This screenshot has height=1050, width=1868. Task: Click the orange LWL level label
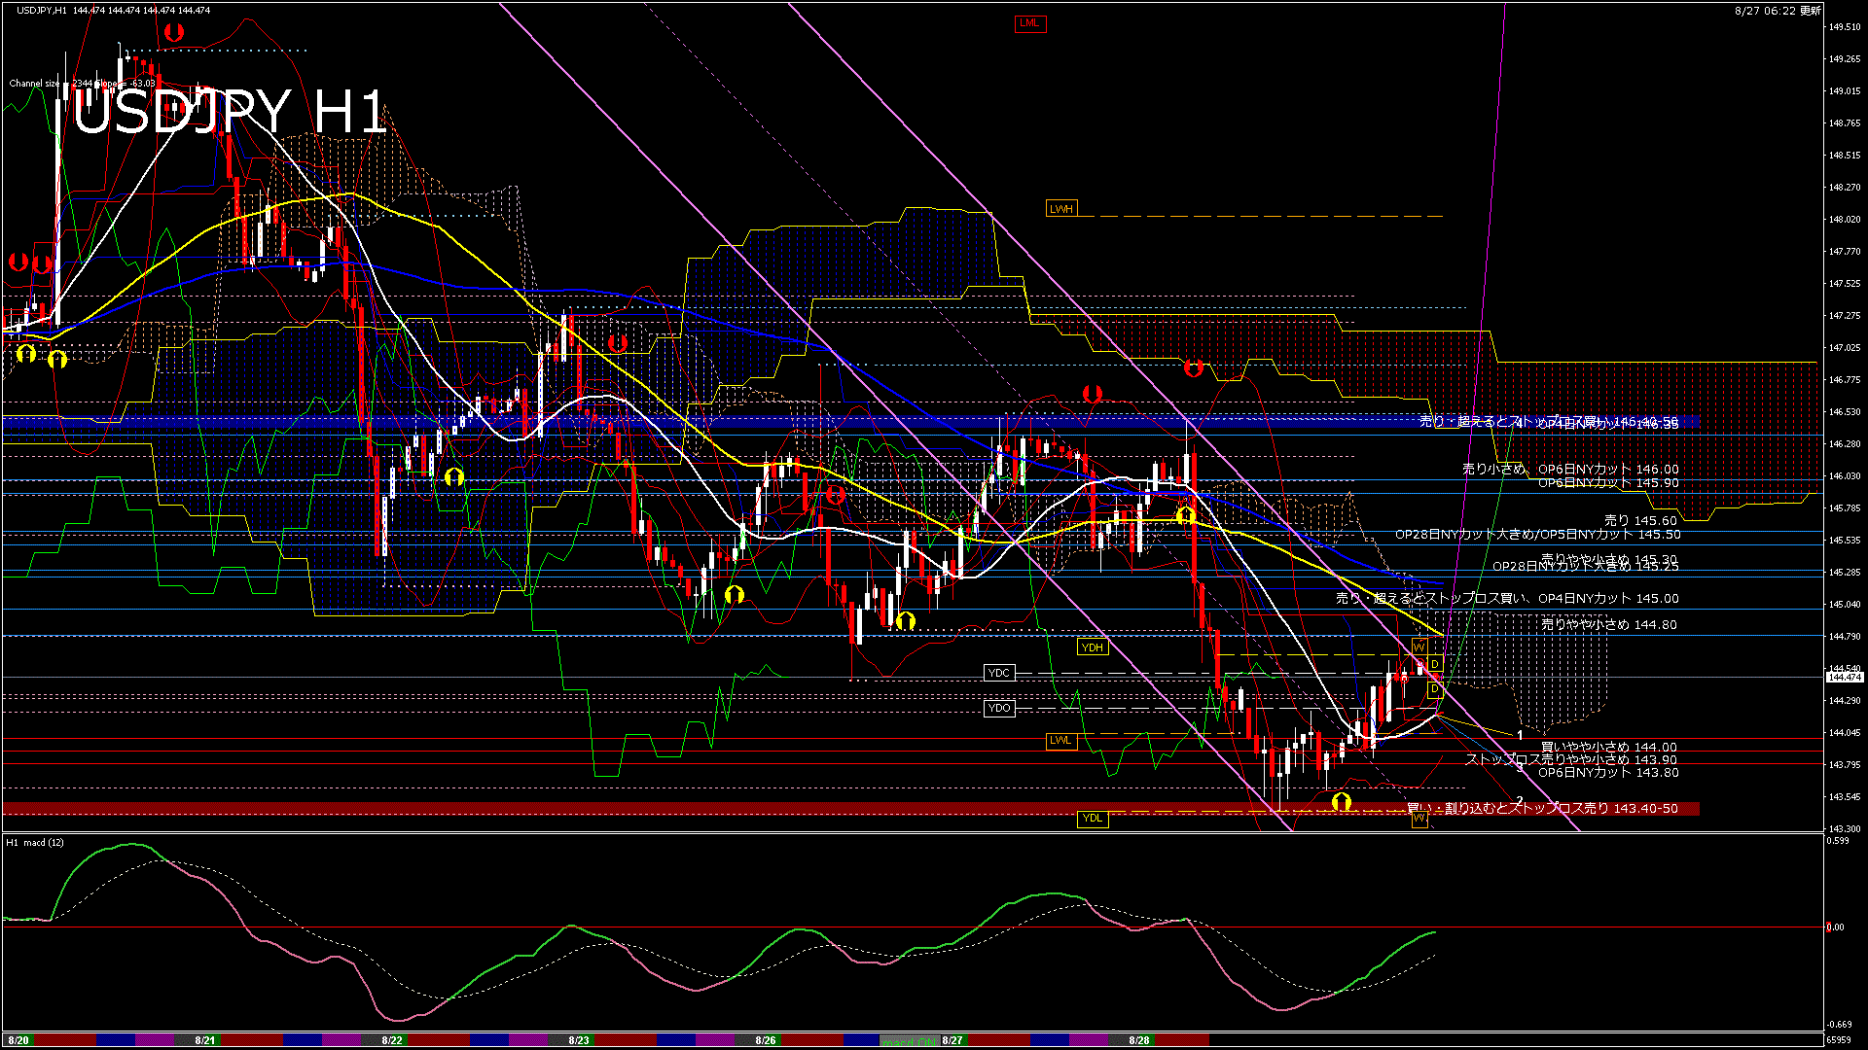point(1060,741)
